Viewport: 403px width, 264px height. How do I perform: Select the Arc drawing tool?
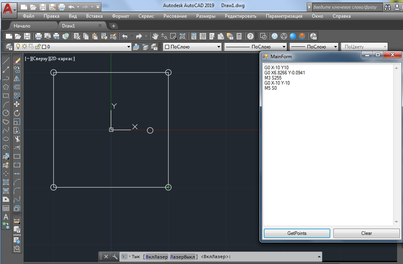[x=6, y=104]
